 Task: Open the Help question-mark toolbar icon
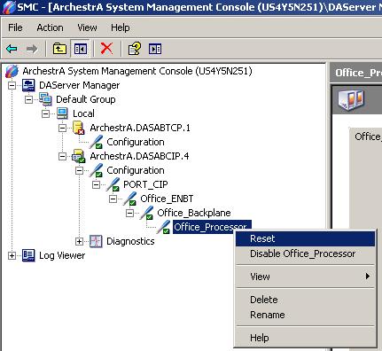pos(135,49)
